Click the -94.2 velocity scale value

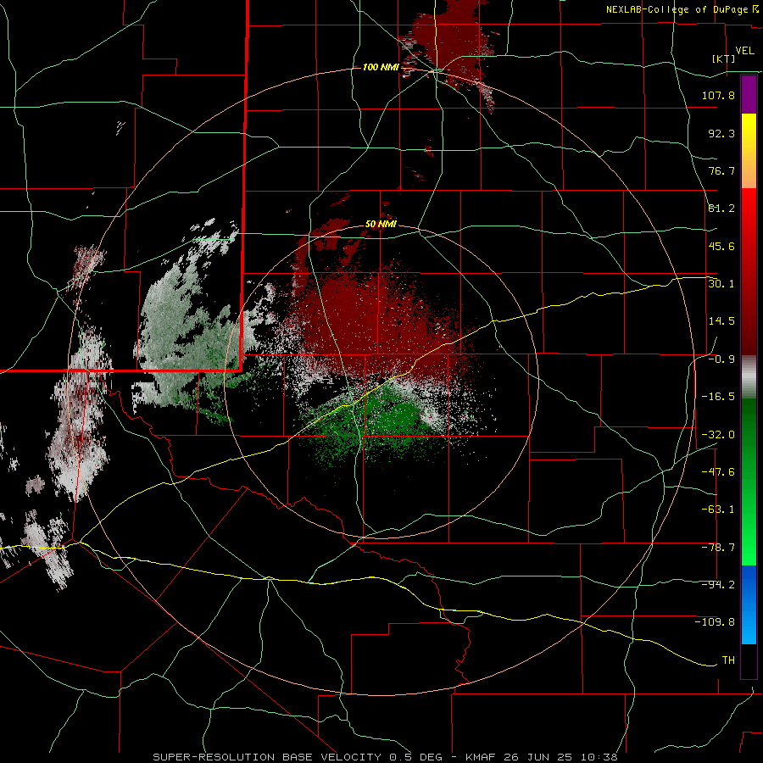coord(718,585)
